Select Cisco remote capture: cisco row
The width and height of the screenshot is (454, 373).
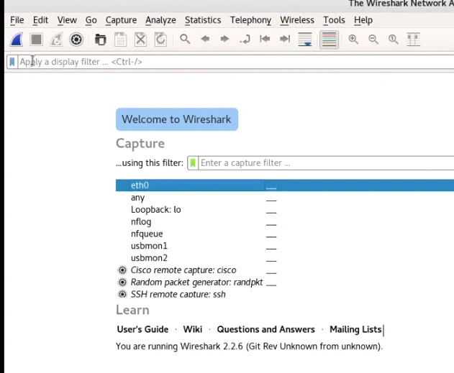coord(285,270)
